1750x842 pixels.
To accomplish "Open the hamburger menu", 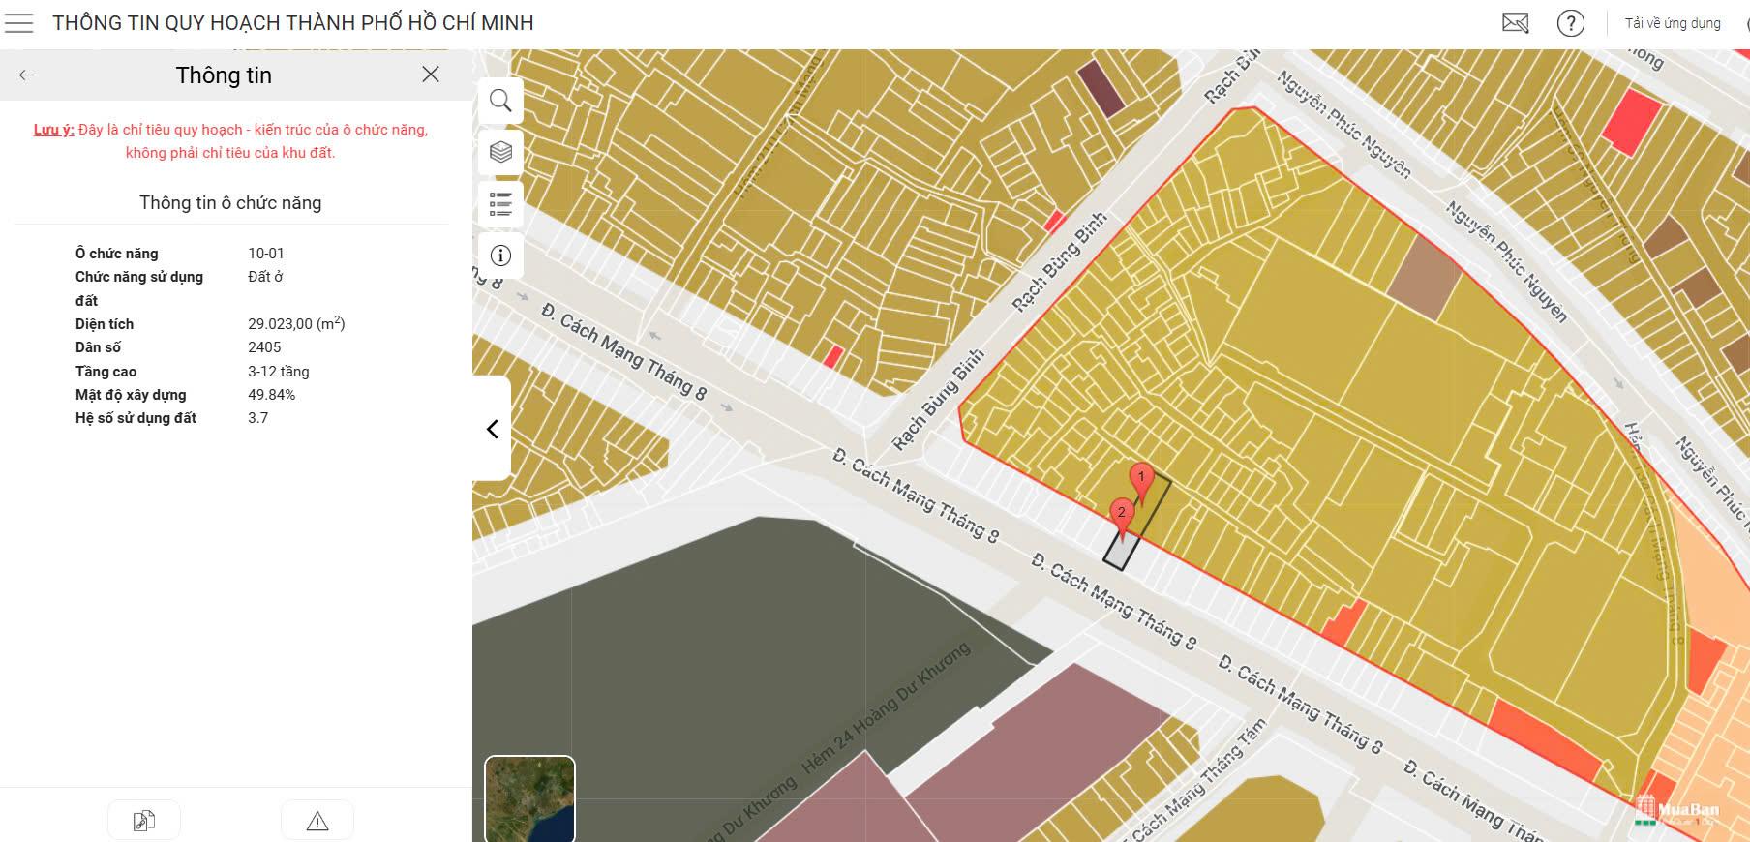I will (x=19, y=23).
